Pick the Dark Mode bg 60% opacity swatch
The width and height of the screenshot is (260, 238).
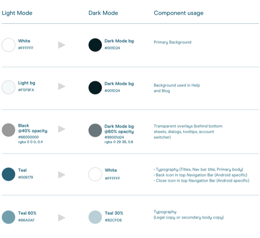pos(95,130)
